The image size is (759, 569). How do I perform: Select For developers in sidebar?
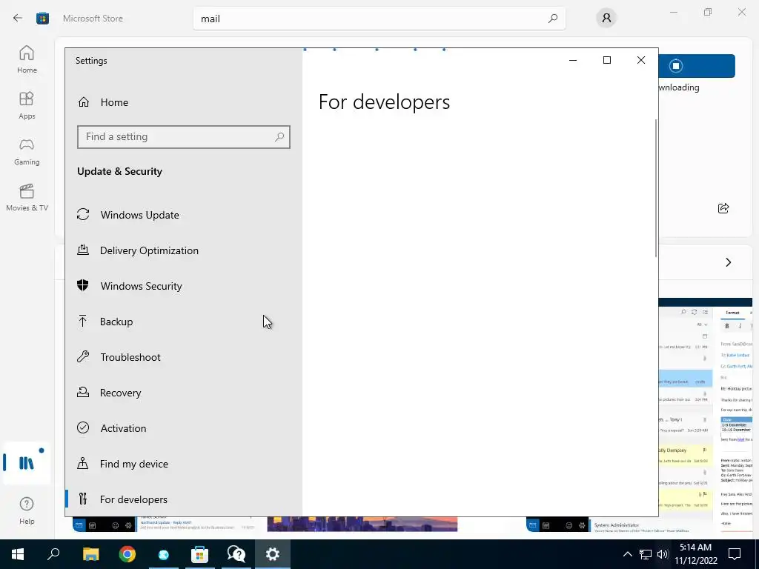coord(184,499)
